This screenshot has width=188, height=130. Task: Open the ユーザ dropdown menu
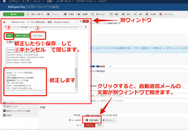pos(26,1)
